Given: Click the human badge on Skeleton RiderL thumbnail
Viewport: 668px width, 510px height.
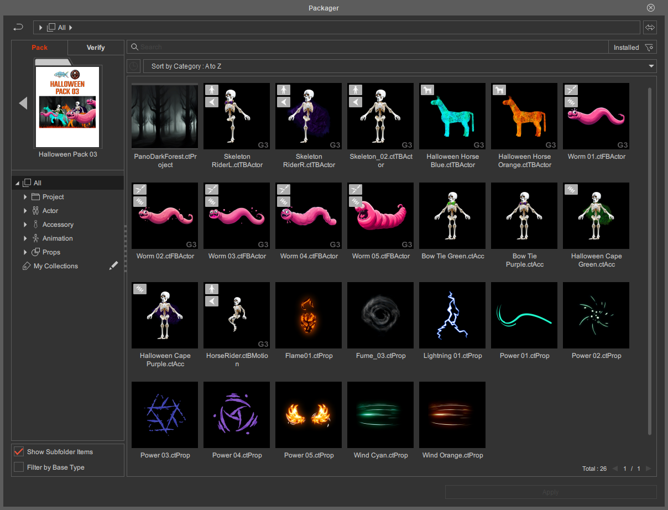Looking at the screenshot, I should coord(212,90).
